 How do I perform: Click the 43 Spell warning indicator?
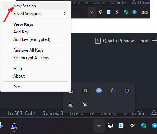141,2
